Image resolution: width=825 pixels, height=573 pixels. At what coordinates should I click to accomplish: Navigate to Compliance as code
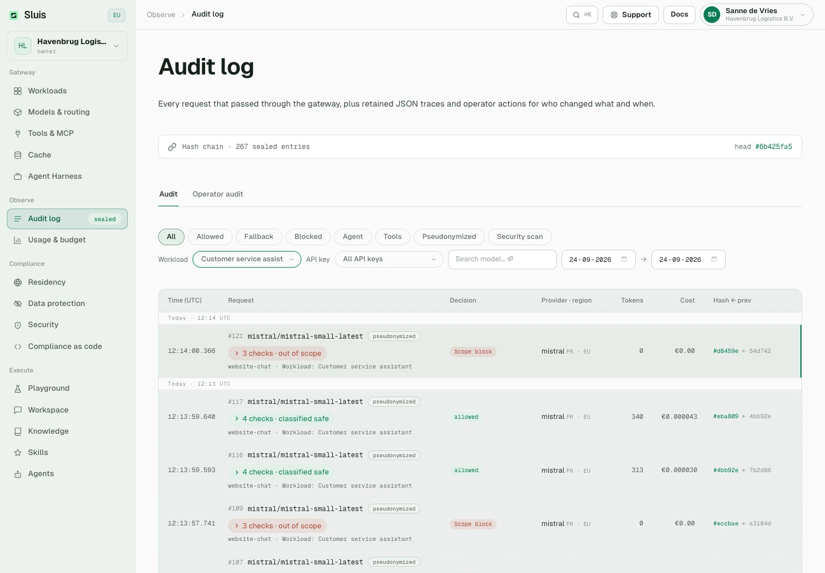pyautogui.click(x=67, y=347)
